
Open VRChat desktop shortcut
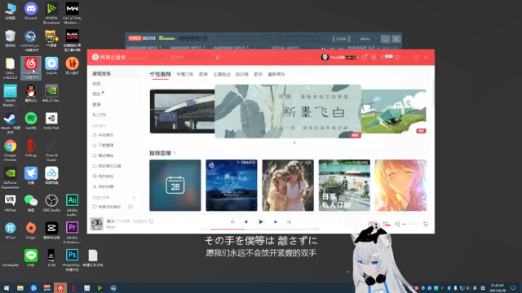click(10, 203)
